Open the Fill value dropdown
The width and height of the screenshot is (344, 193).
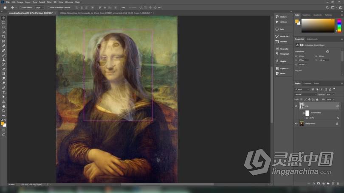click(x=333, y=99)
